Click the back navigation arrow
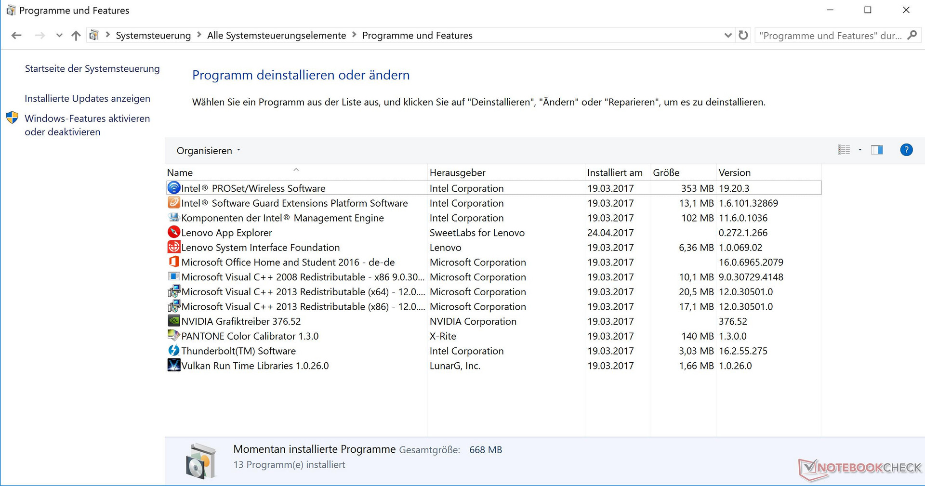Screen dimensions: 925x486 16,35
